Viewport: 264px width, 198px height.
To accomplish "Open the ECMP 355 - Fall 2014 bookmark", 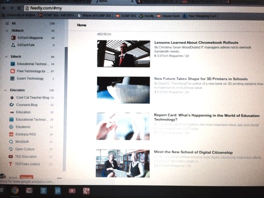I will pos(56,15).
